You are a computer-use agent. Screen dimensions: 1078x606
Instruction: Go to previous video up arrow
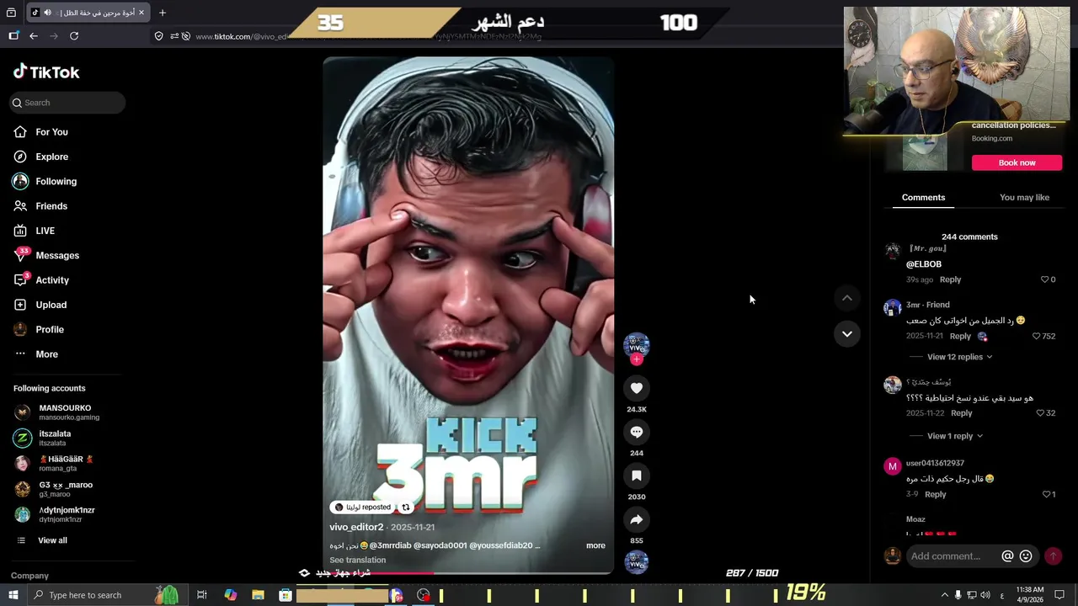847,298
